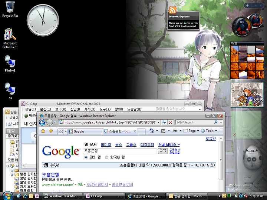Open 파일(F) menu in OneNote
Viewport: 267px width, 200px height.
(30, 109)
